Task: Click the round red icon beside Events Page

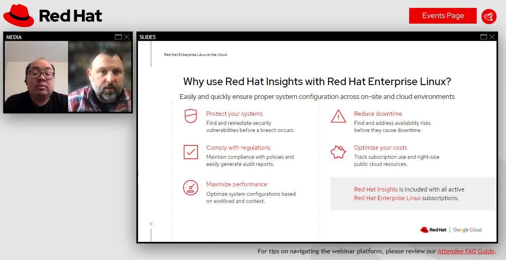Action: click(x=489, y=16)
